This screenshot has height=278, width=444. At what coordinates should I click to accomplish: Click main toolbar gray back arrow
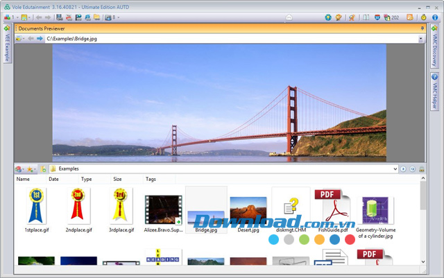coord(39,17)
